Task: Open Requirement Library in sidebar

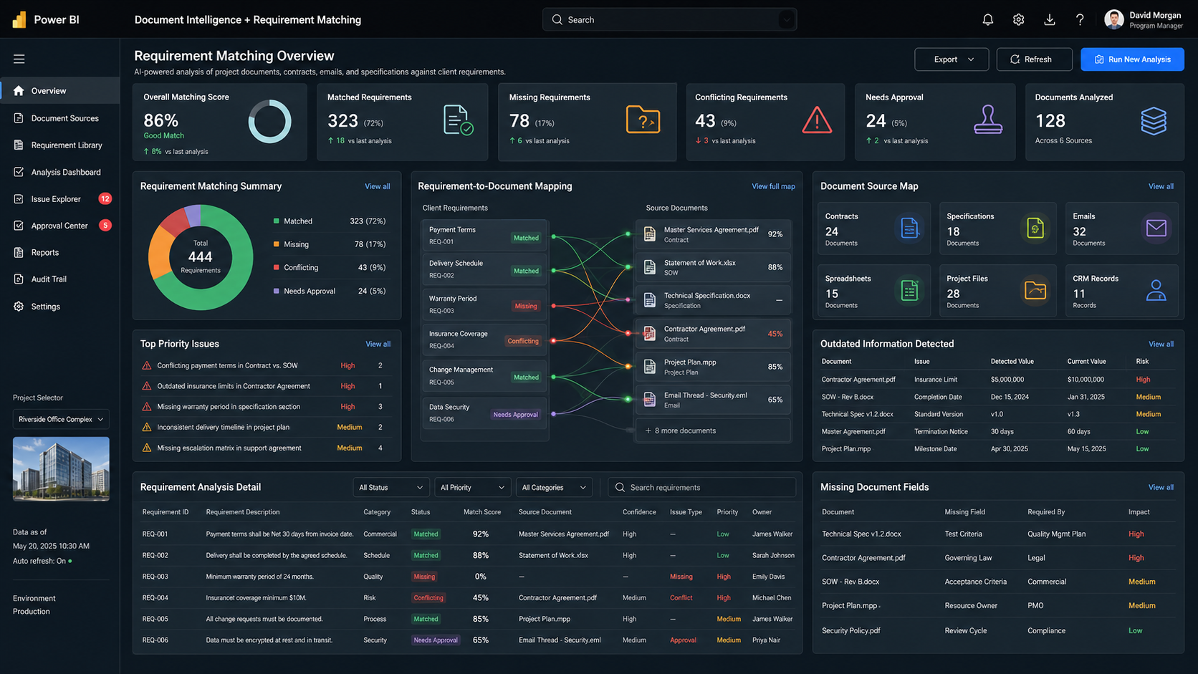Action: (60, 145)
